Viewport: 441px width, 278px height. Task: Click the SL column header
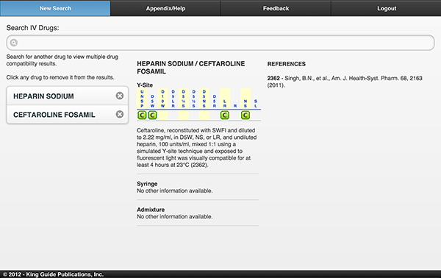(x=256, y=104)
